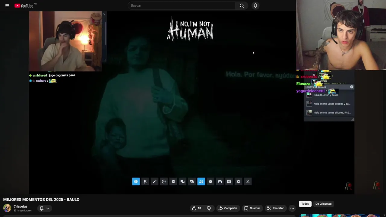This screenshot has height=217, width=386.
Task: Dislike the video with thumbs down
Action: [x=209, y=208]
